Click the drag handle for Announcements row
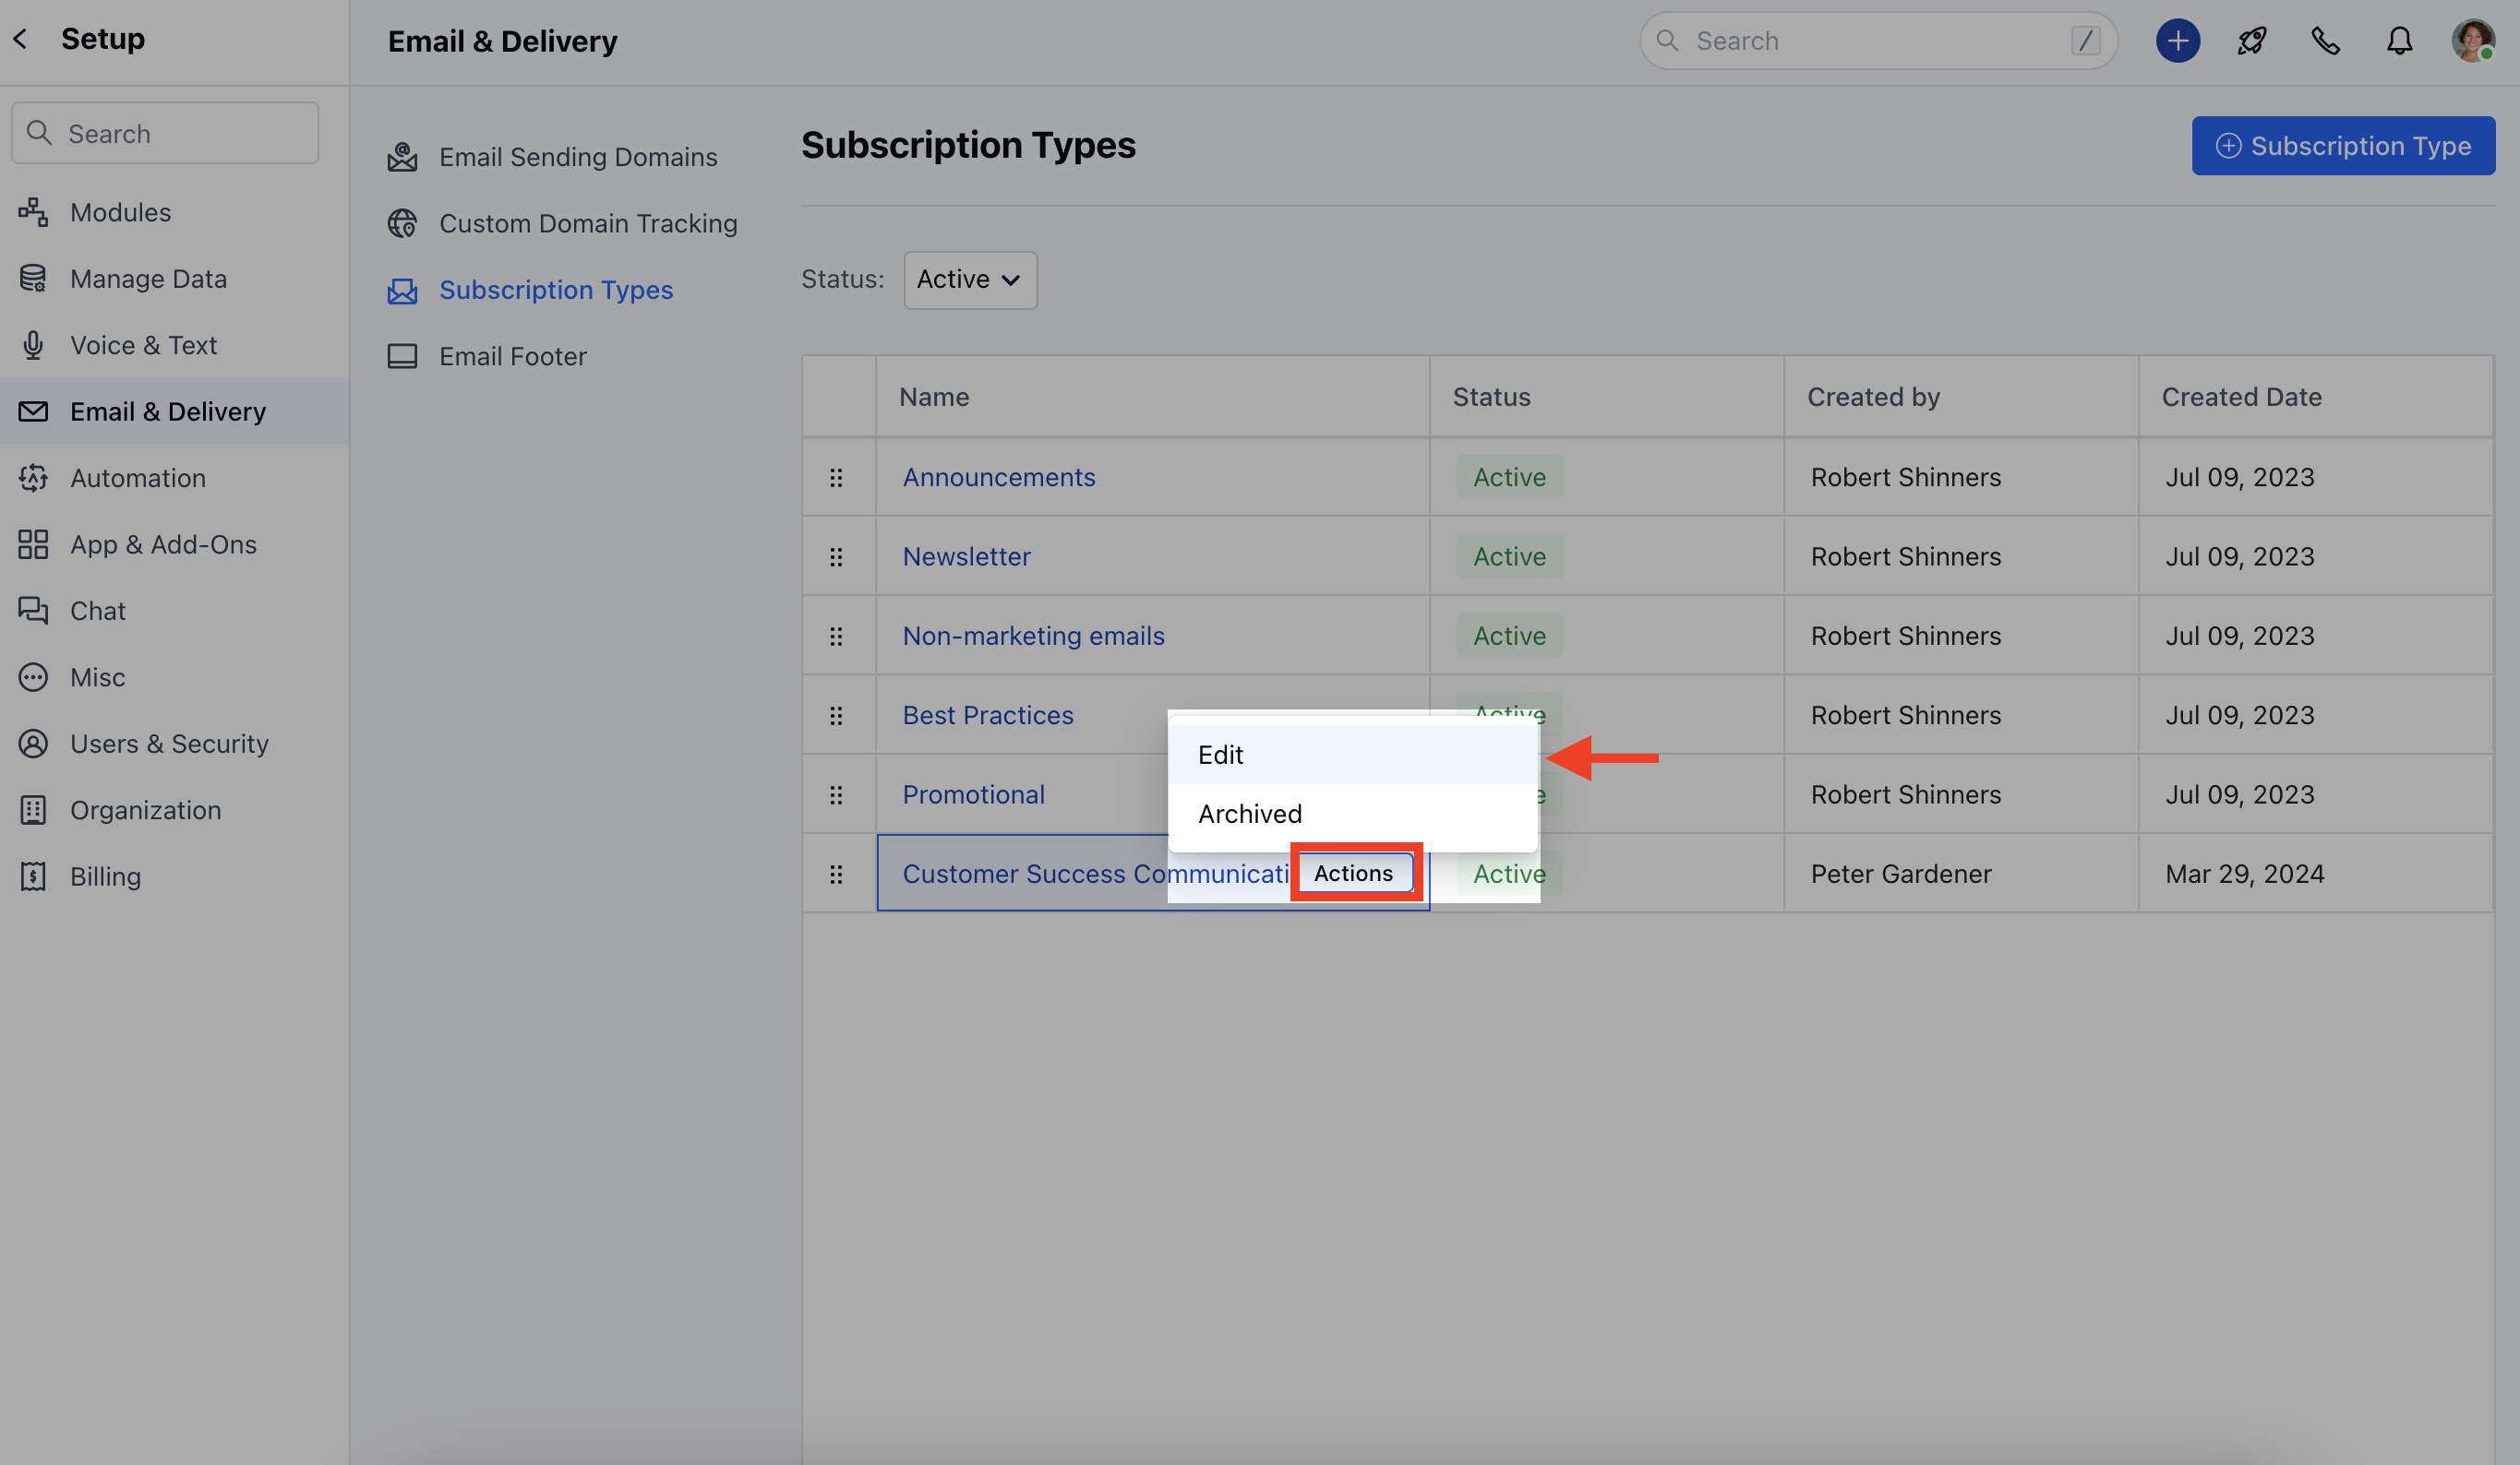This screenshot has height=1465, width=2520. tap(836, 478)
